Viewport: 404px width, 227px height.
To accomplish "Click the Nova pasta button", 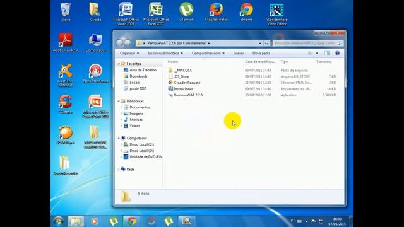I will coord(261,53).
